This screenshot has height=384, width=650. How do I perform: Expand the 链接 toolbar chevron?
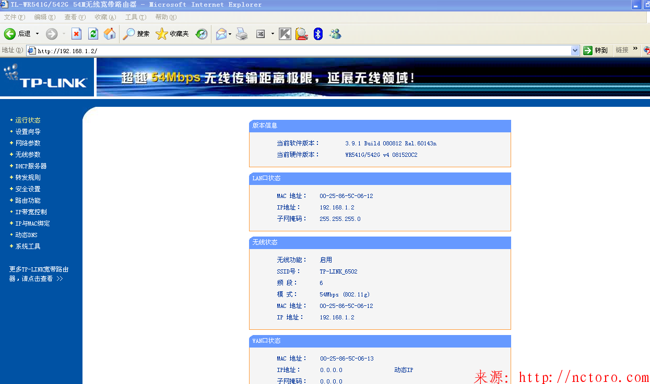pyautogui.click(x=635, y=49)
